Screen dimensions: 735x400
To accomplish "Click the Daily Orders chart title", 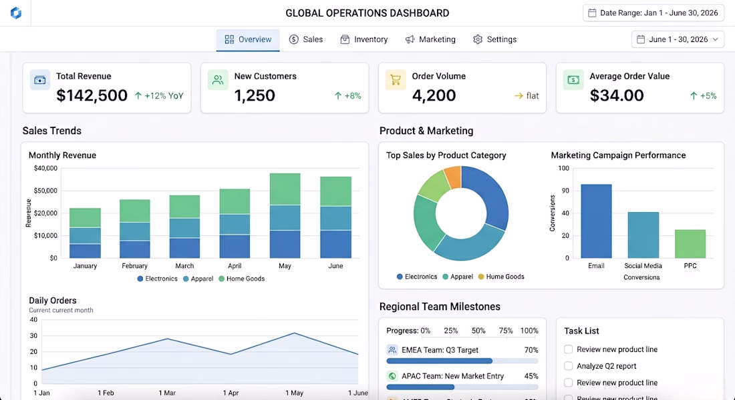I will point(53,301).
